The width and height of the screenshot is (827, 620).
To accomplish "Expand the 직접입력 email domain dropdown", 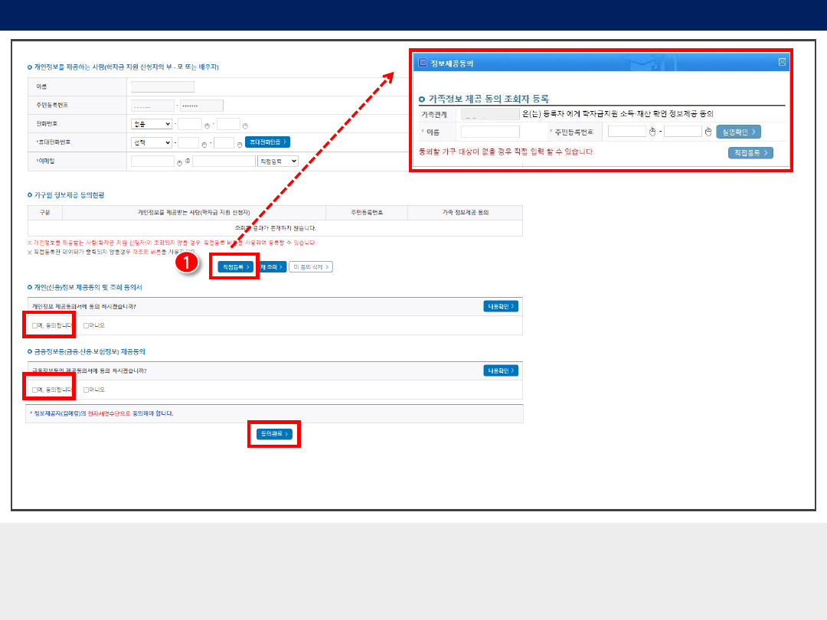I will pos(278,162).
